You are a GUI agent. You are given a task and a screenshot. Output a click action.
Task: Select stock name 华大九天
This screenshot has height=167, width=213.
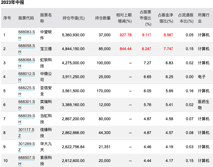tap(46, 147)
